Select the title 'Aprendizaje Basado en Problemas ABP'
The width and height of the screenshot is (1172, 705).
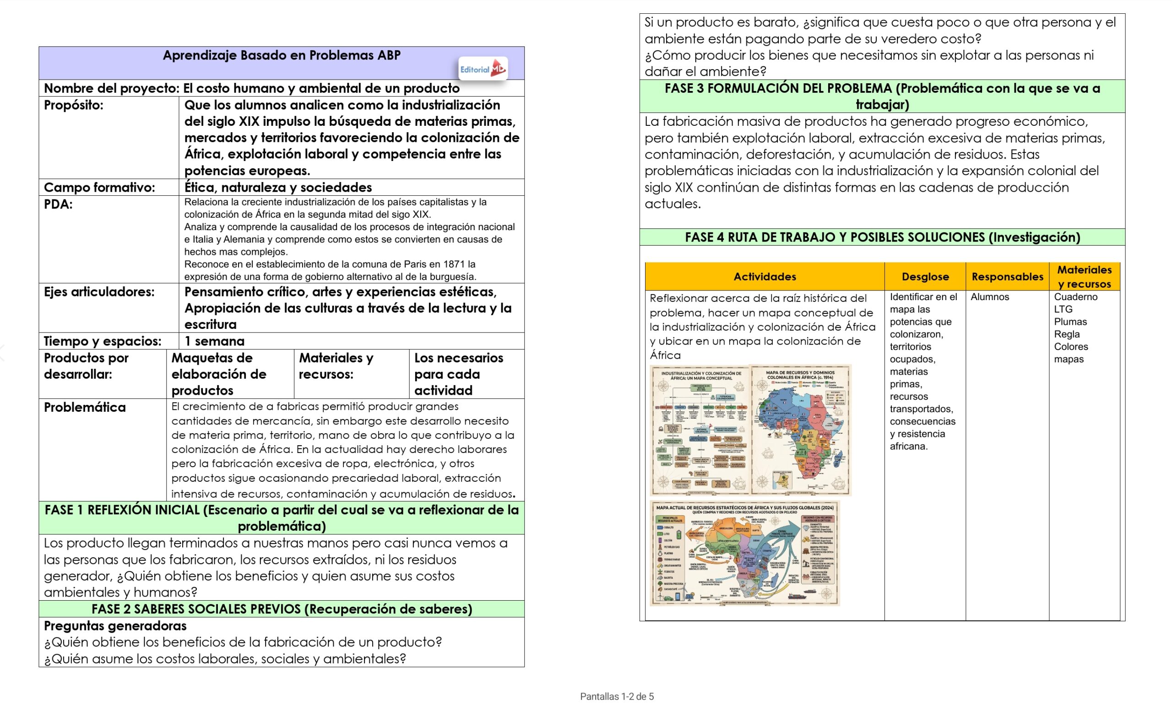click(x=282, y=55)
